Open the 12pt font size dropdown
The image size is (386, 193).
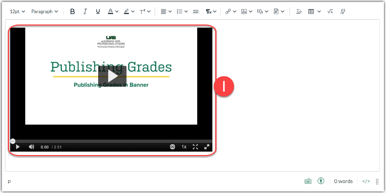[x=17, y=12]
